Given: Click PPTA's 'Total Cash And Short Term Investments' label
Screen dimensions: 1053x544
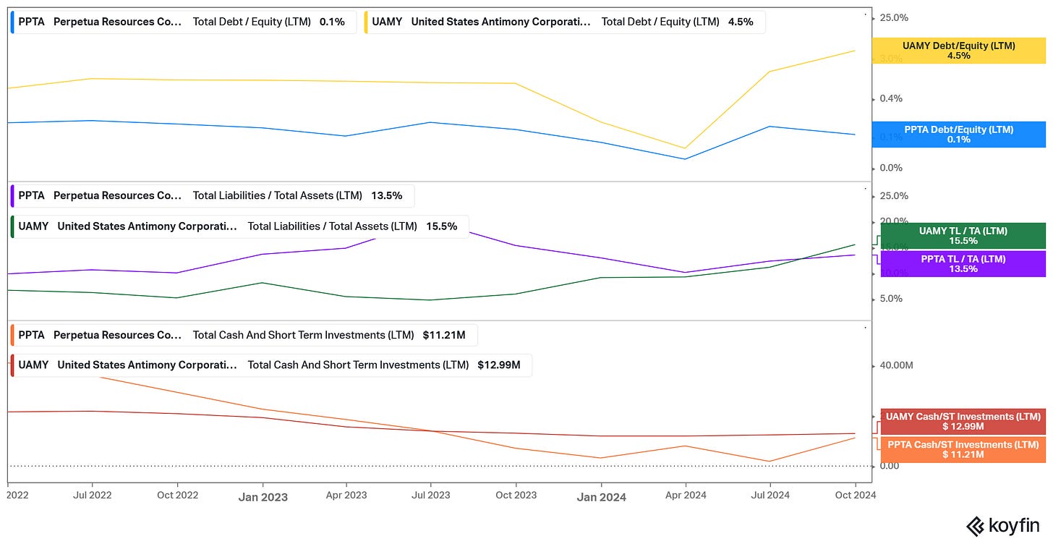Looking at the screenshot, I should 304,335.
